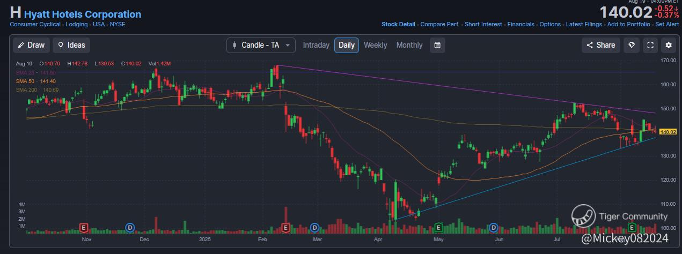Viewport: 682px width, 254px height.
Task: Open the Stock Detail link
Action: [398, 24]
